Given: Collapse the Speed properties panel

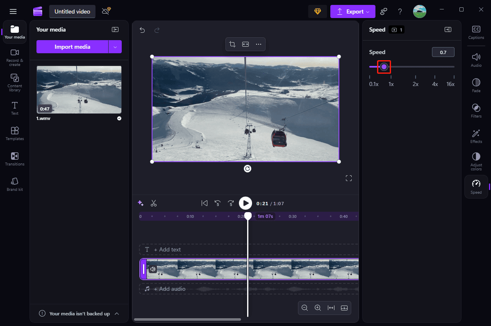Looking at the screenshot, I should coord(448,29).
